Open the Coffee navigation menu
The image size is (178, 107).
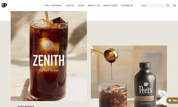click(70, 5)
